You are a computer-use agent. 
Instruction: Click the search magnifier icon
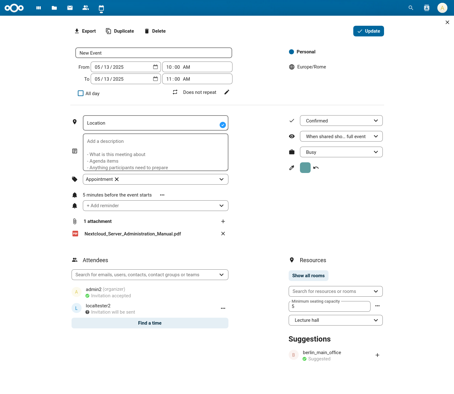coord(411,8)
